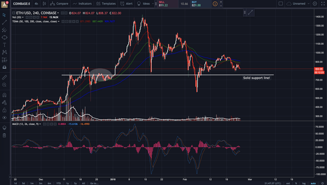Open the Templates menu

pyautogui.click(x=106, y=4)
